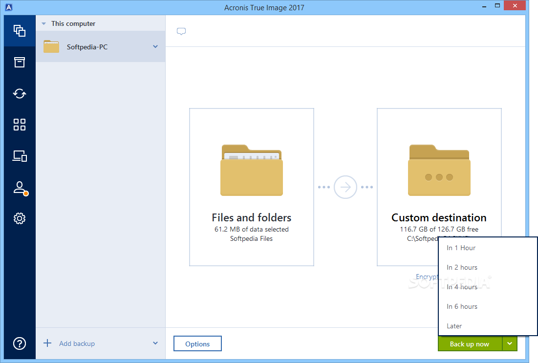538x363 pixels.
Task: Choose In 6 hours from menu
Action: tap(488, 306)
